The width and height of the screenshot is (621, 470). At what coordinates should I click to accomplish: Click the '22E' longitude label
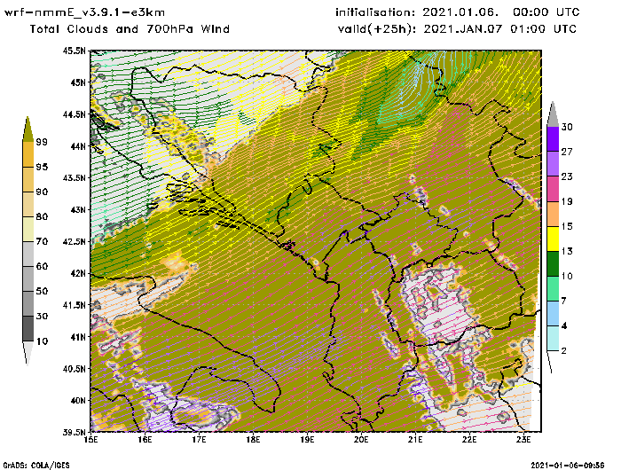click(x=469, y=440)
